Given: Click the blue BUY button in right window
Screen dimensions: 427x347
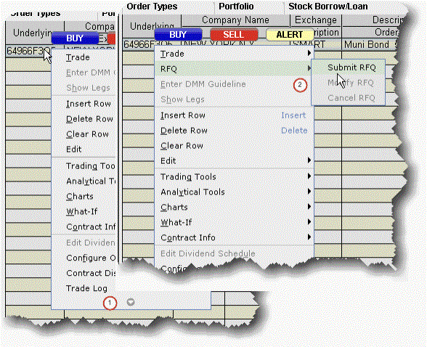Looking at the screenshot, I should (178, 35).
